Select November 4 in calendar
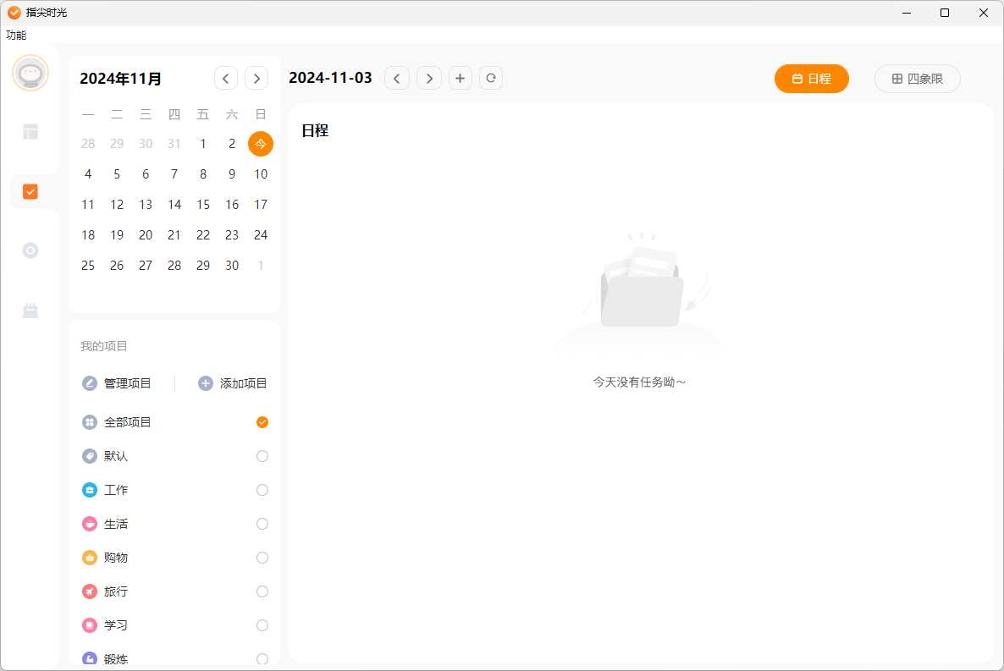The image size is (1004, 671). pos(88,174)
